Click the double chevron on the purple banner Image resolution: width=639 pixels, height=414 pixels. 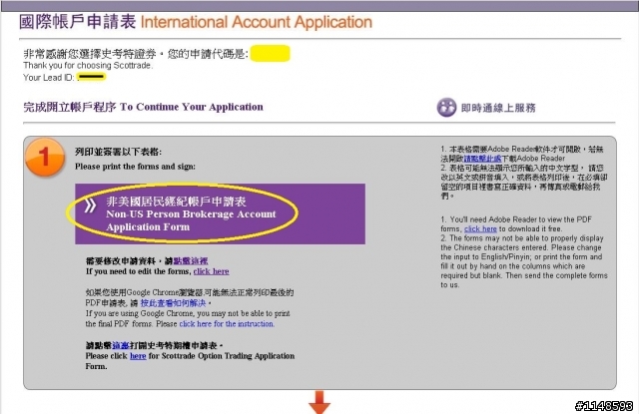91,206
